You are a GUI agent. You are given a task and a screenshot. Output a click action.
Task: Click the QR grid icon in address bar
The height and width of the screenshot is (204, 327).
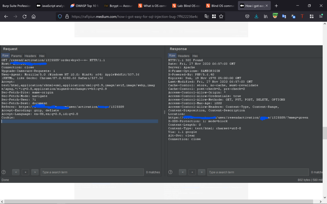click(x=214, y=17)
